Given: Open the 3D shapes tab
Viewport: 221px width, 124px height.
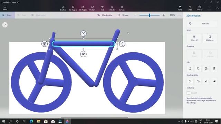Looking at the screenshot, I should tap(83, 8).
